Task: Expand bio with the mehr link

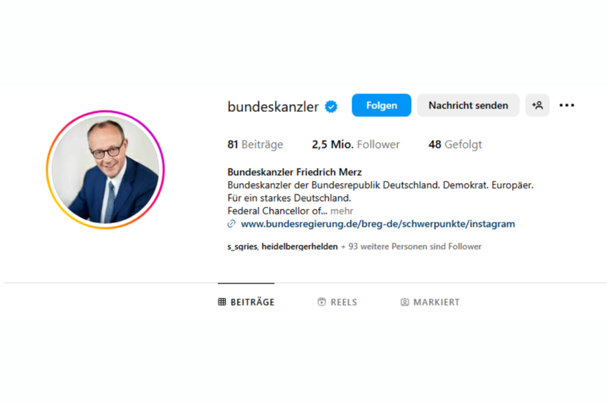Action: pos(342,211)
